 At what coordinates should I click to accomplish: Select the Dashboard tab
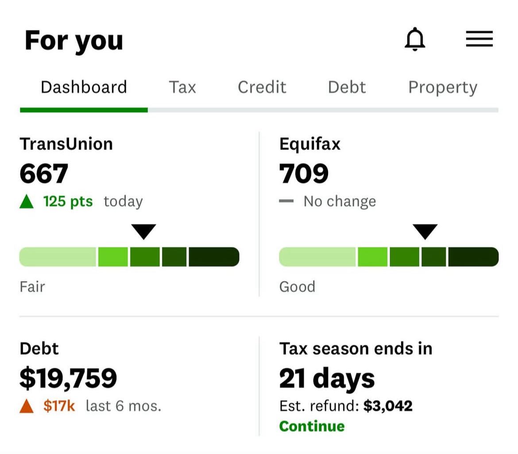(x=83, y=87)
